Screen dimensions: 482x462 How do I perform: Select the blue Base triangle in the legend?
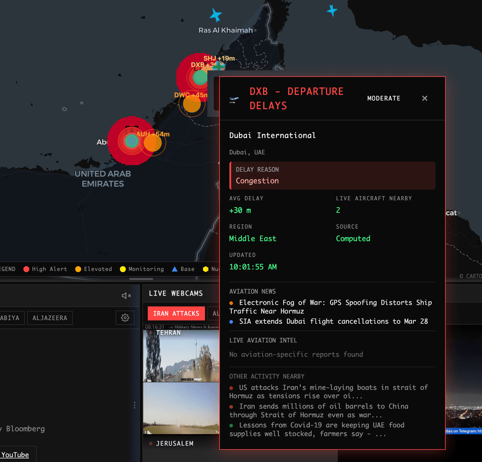click(x=174, y=269)
